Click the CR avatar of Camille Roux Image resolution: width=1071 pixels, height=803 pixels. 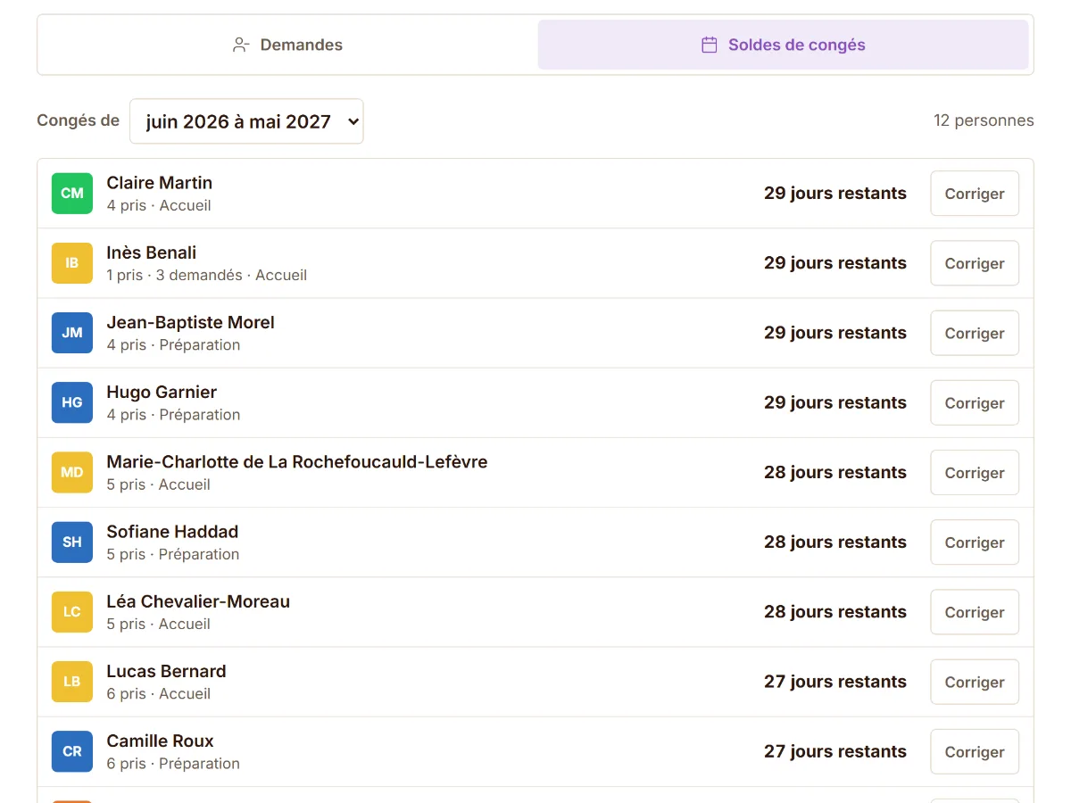[72, 751]
